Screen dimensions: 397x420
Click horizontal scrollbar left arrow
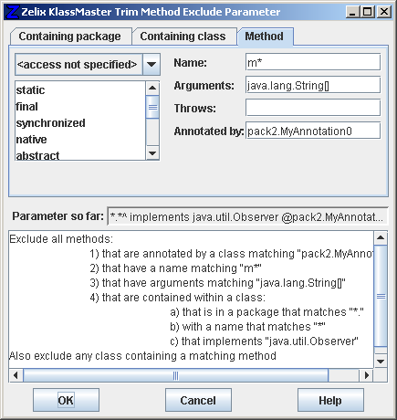(16, 375)
